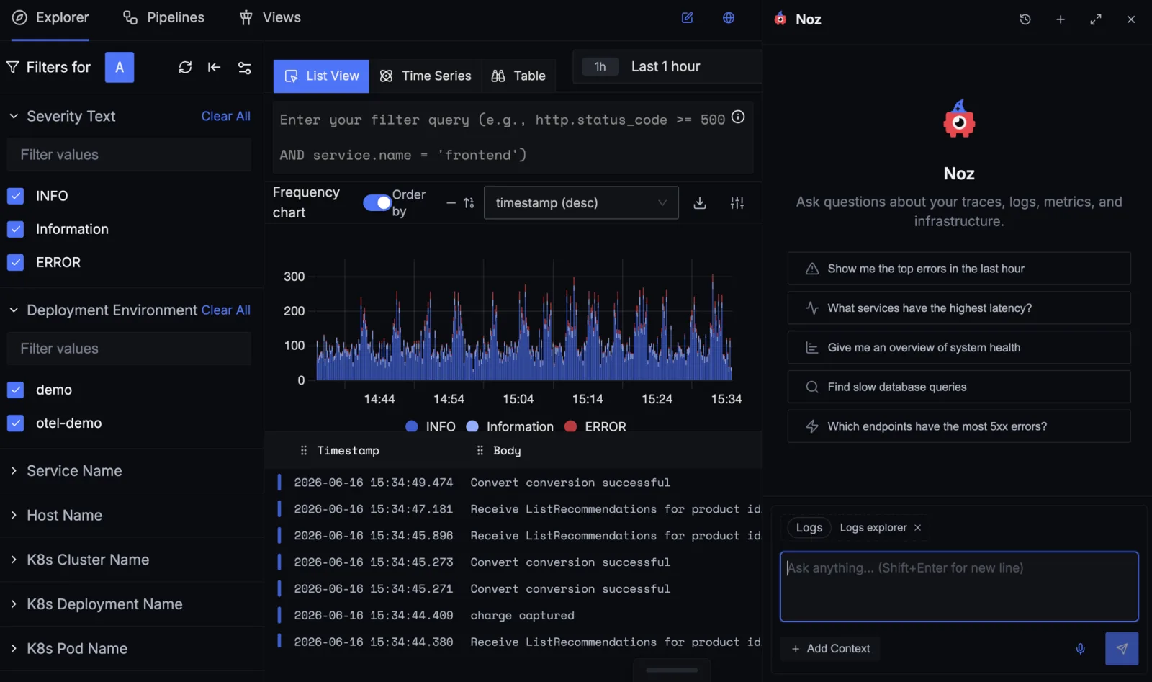Uncheck the INFO severity checkbox
Image resolution: width=1152 pixels, height=682 pixels.
pos(16,196)
